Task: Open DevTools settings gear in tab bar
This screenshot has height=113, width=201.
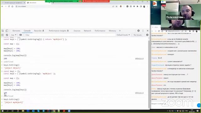Action: (x=139, y=31)
